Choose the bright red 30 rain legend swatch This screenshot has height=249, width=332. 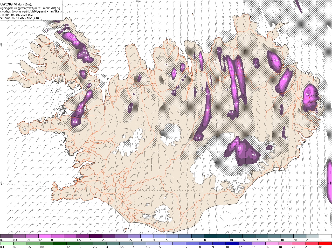click(x=325, y=243)
